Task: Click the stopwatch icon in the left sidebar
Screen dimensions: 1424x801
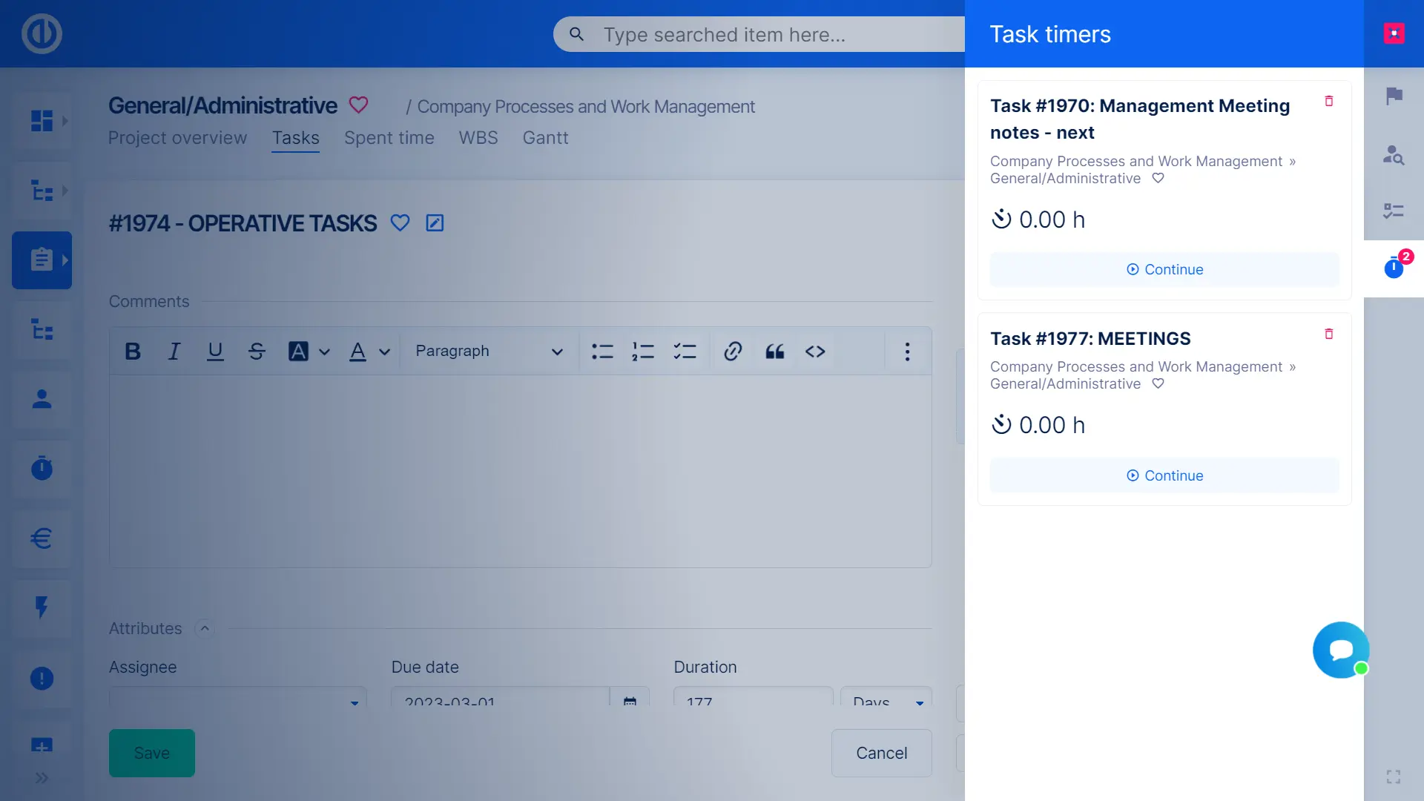Action: pyautogui.click(x=42, y=469)
